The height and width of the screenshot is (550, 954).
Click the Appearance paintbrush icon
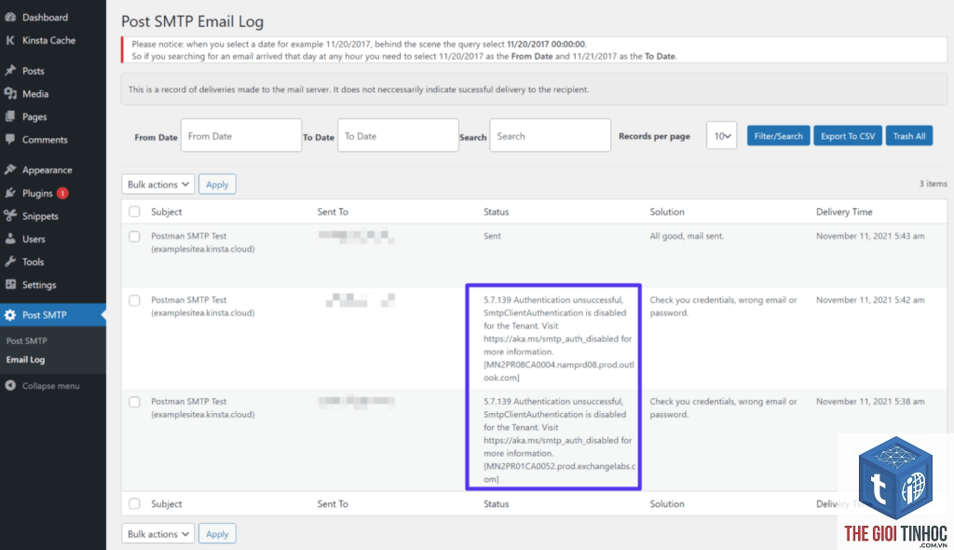coord(10,170)
